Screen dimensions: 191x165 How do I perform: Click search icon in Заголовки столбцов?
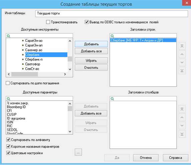tap(112, 99)
